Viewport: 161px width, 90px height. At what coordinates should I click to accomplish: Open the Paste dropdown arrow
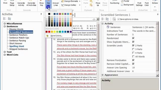[x=86, y=7]
